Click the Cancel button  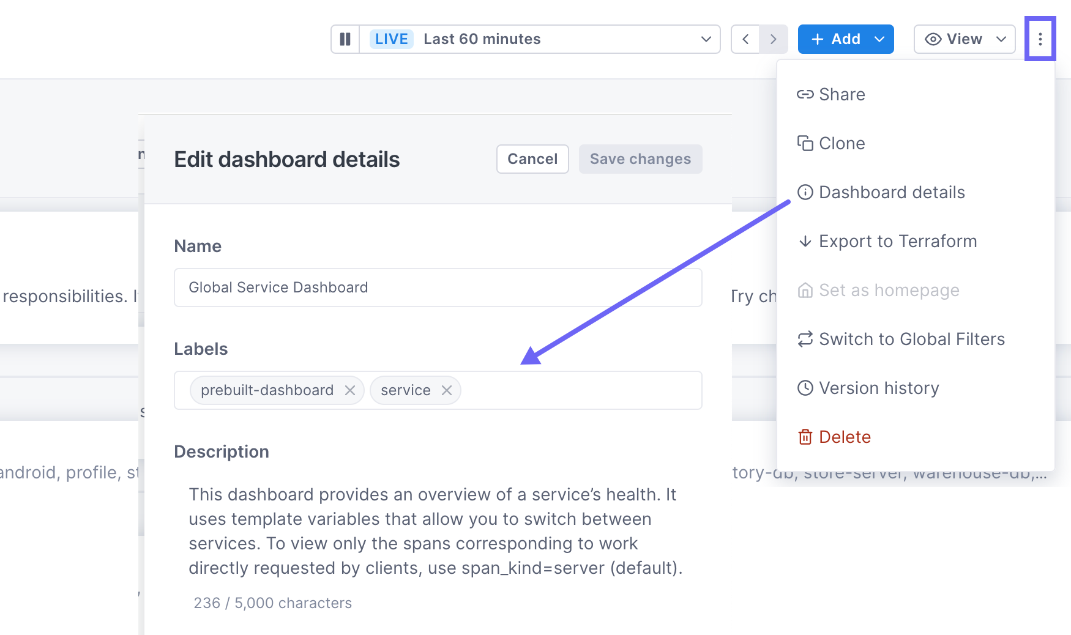[532, 159]
